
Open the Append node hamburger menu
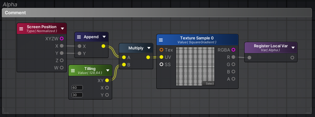[x=79, y=37]
